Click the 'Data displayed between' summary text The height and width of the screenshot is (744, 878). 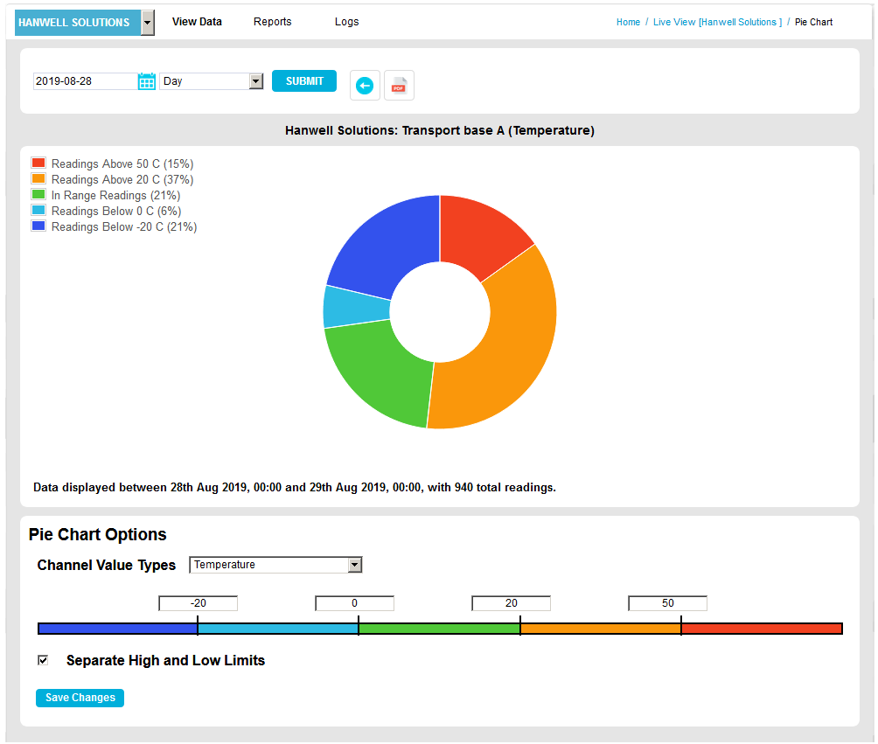pos(295,487)
